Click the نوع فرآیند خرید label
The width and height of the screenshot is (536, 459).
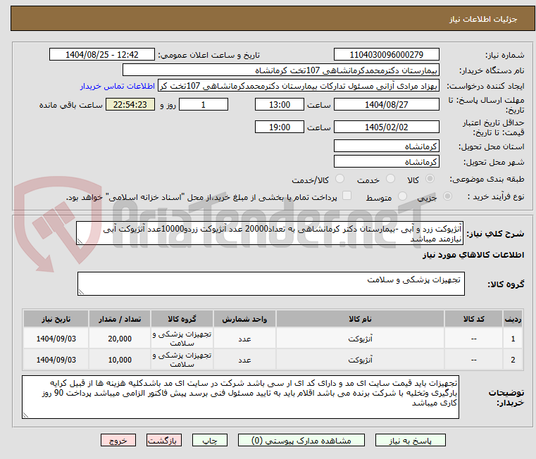click(x=496, y=196)
